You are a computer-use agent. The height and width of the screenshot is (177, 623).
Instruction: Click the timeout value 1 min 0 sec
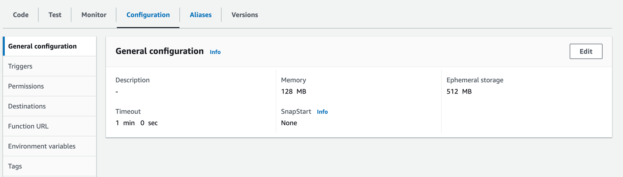(x=137, y=123)
